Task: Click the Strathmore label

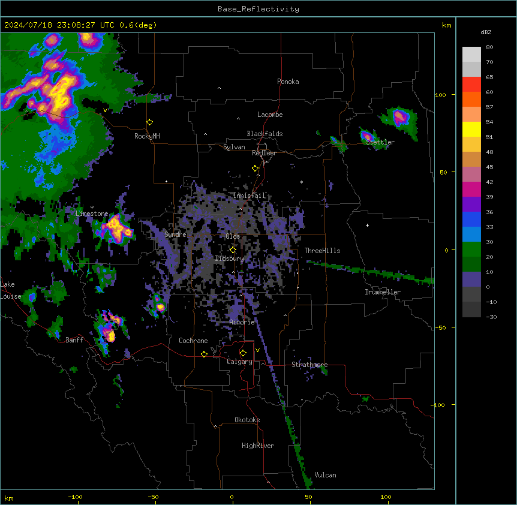Action: pyautogui.click(x=309, y=365)
